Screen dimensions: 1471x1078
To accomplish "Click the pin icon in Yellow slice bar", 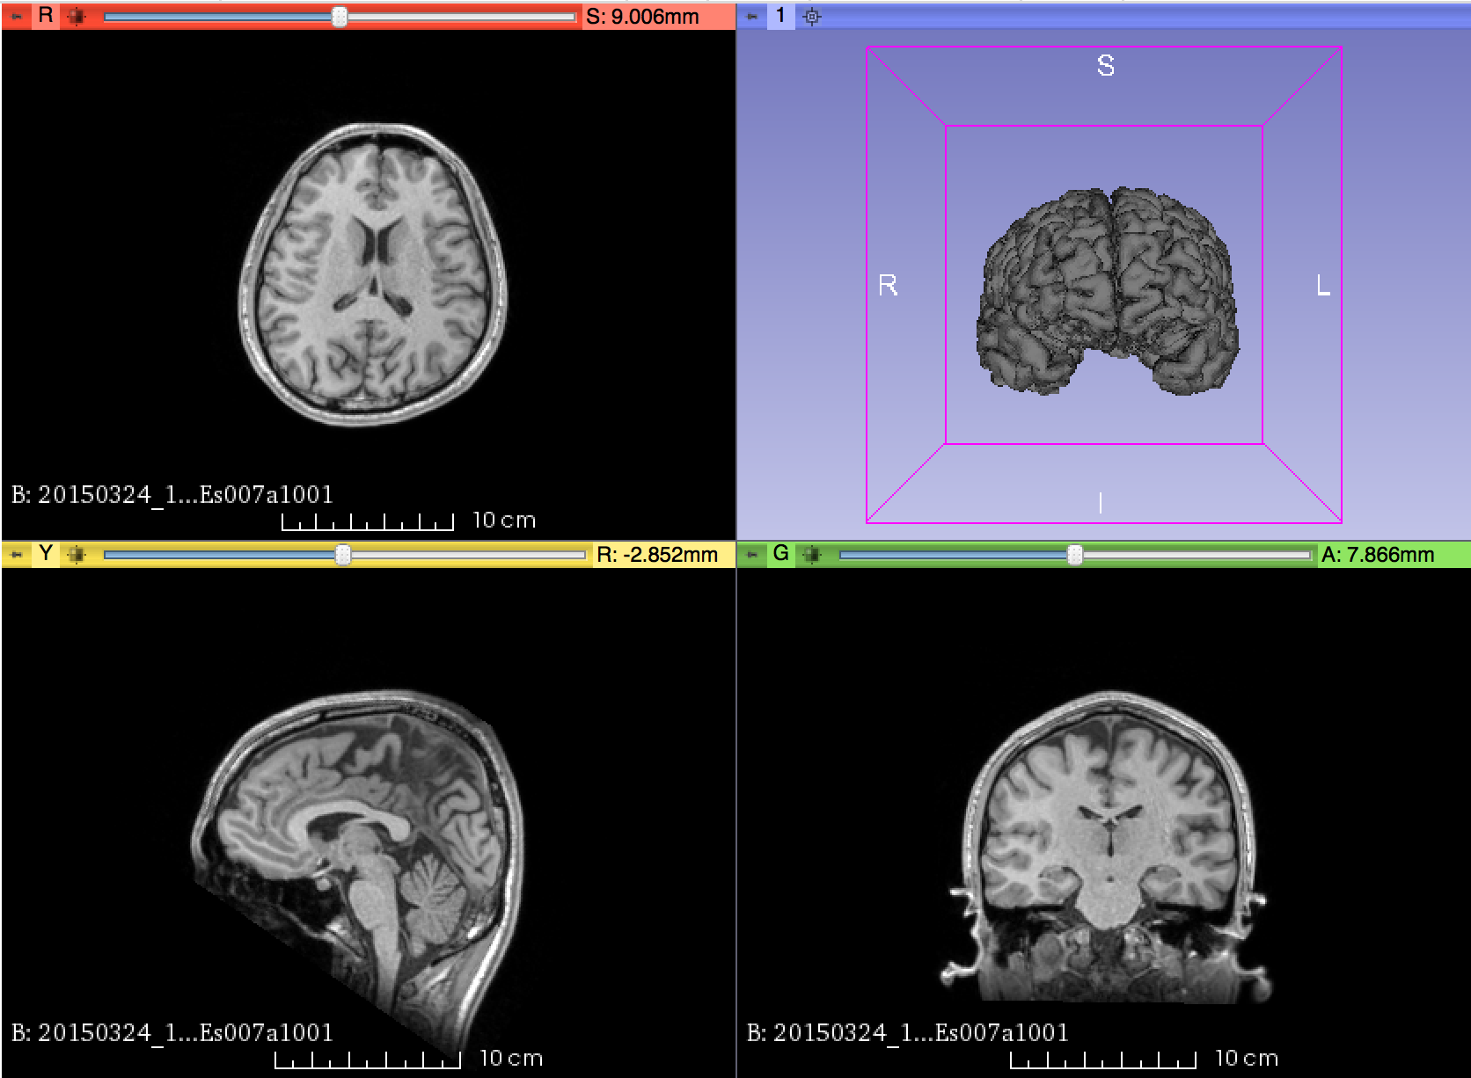I will (x=17, y=555).
